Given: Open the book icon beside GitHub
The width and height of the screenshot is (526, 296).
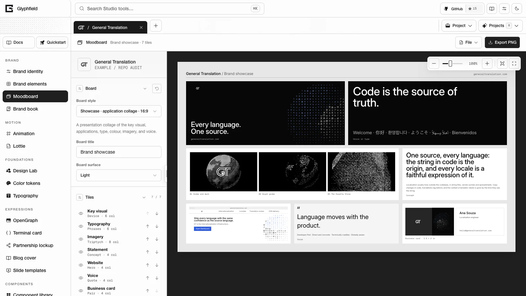Looking at the screenshot, I should 492,9.
